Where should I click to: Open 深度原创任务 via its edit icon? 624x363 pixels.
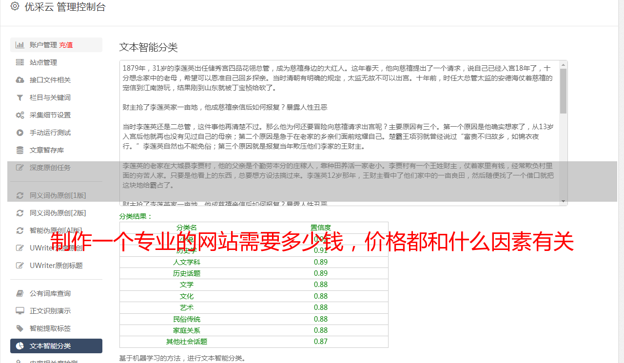(20, 168)
